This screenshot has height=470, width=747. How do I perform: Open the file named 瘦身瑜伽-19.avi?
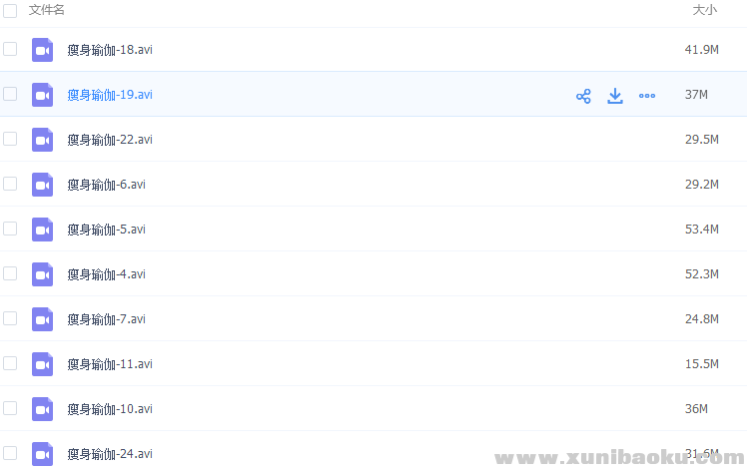[x=110, y=95]
